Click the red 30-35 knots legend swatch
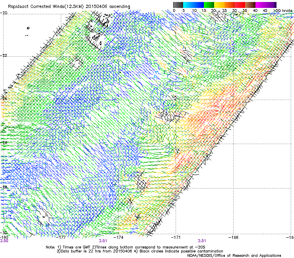294x258 pixels. [x=240, y=5]
